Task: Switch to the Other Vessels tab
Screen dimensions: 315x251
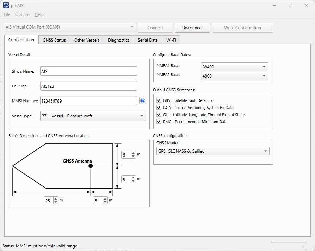Action: pyautogui.click(x=87, y=40)
